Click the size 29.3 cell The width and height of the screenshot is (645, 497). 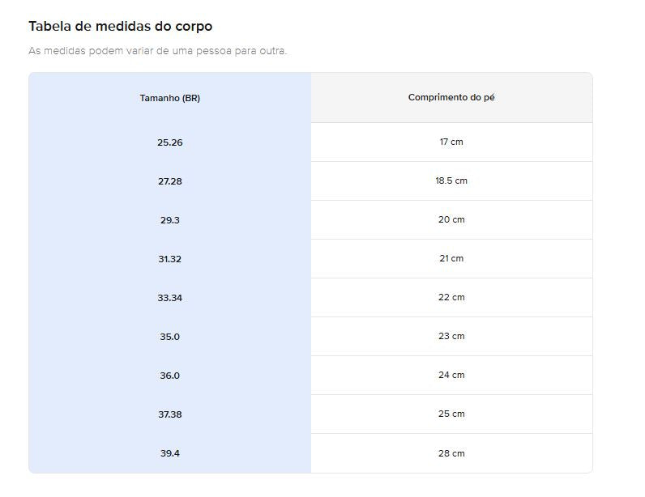169,220
